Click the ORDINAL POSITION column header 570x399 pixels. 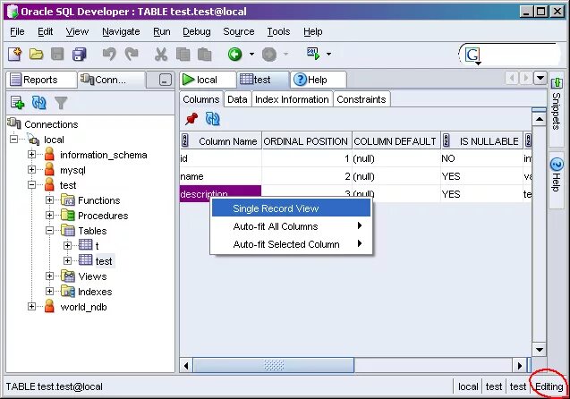306,141
